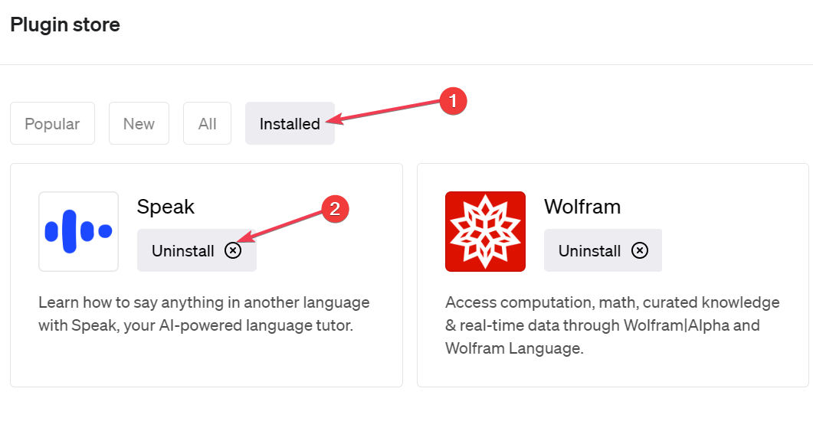Viewport: 813px width, 444px height.
Task: Click the circled X icon beside Speak Uninstall
Action: tap(233, 251)
